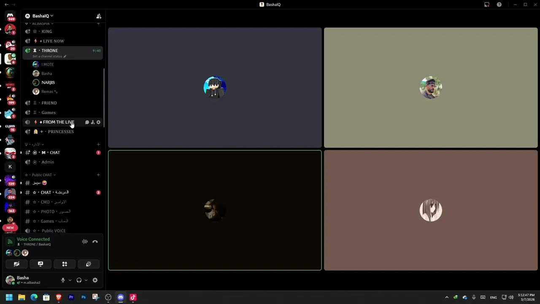Open Discord from the Windows taskbar
Screen dimensions: 540x304
[x=121, y=297]
